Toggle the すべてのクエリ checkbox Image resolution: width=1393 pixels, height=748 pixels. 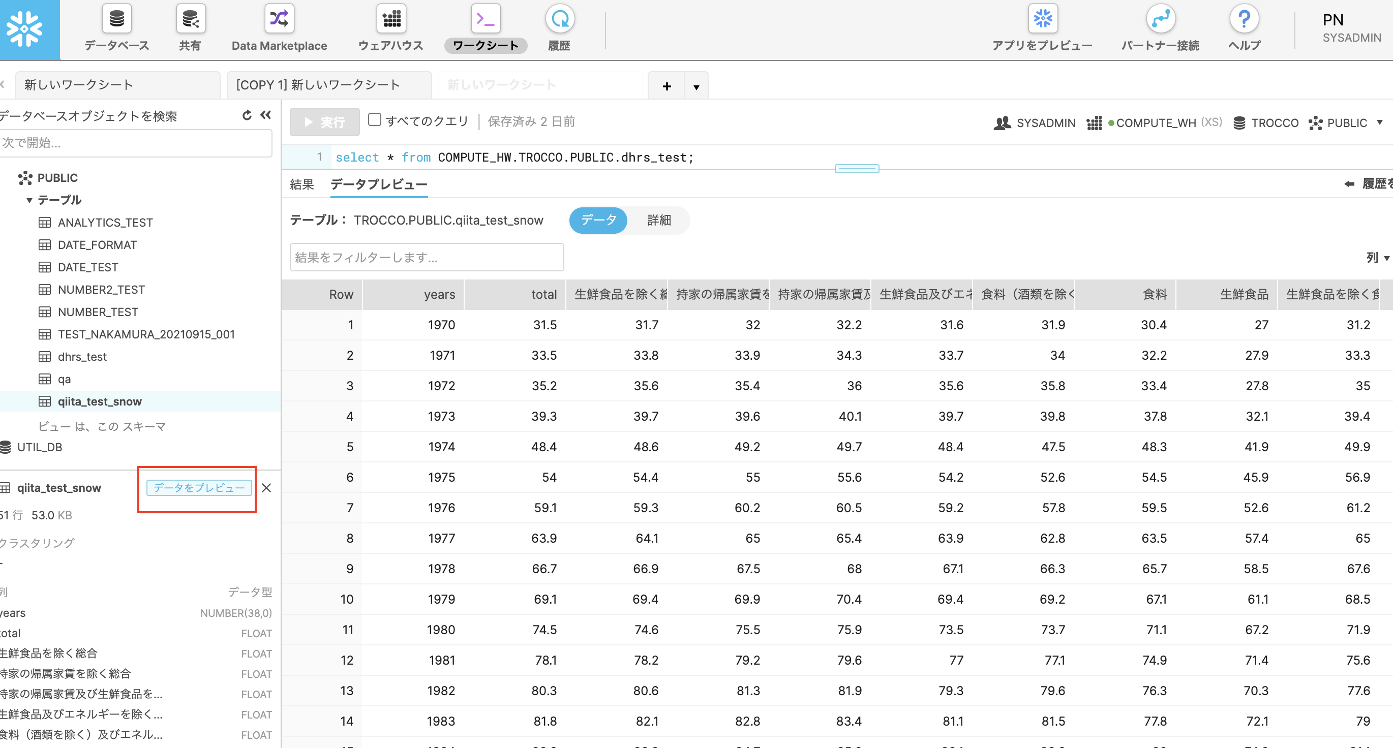tap(374, 120)
